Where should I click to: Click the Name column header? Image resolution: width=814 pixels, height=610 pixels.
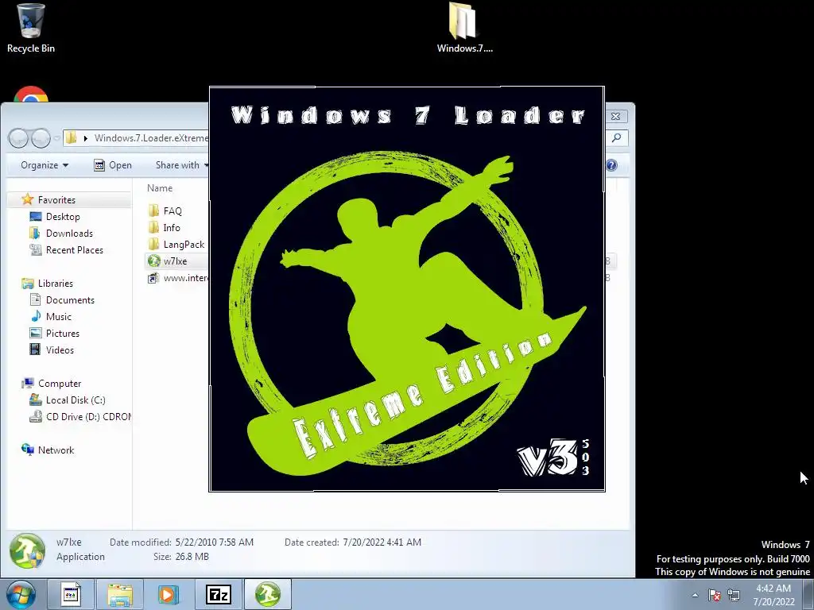pos(160,188)
